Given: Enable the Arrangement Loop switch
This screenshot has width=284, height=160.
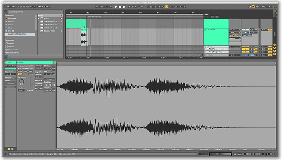Looking at the screenshot, I should click(166, 6).
